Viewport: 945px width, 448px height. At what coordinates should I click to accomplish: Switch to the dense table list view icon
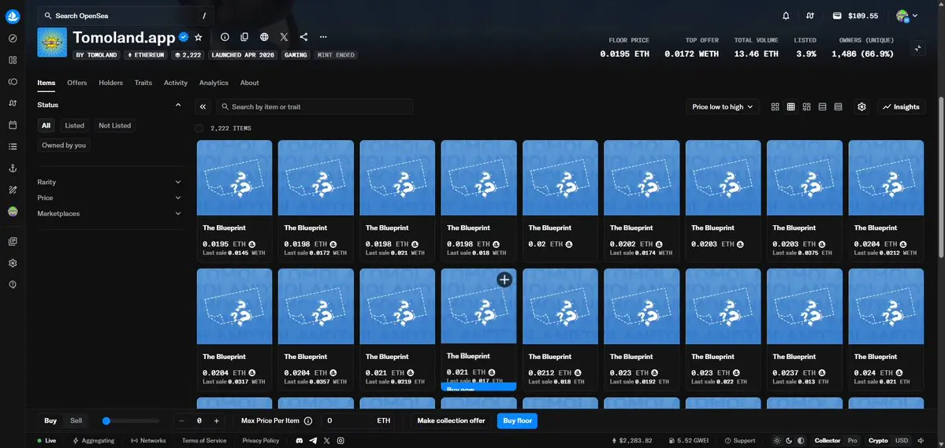click(x=838, y=106)
